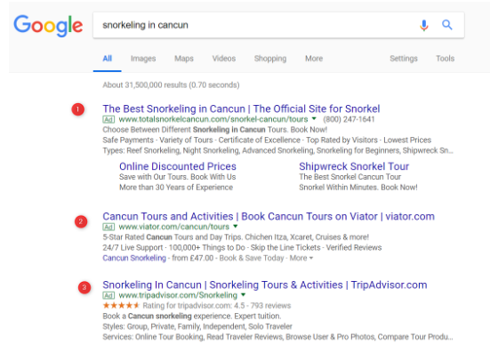Viewport: 490px width, 353px height.
Task: Open the Tools menu
Action: (445, 59)
